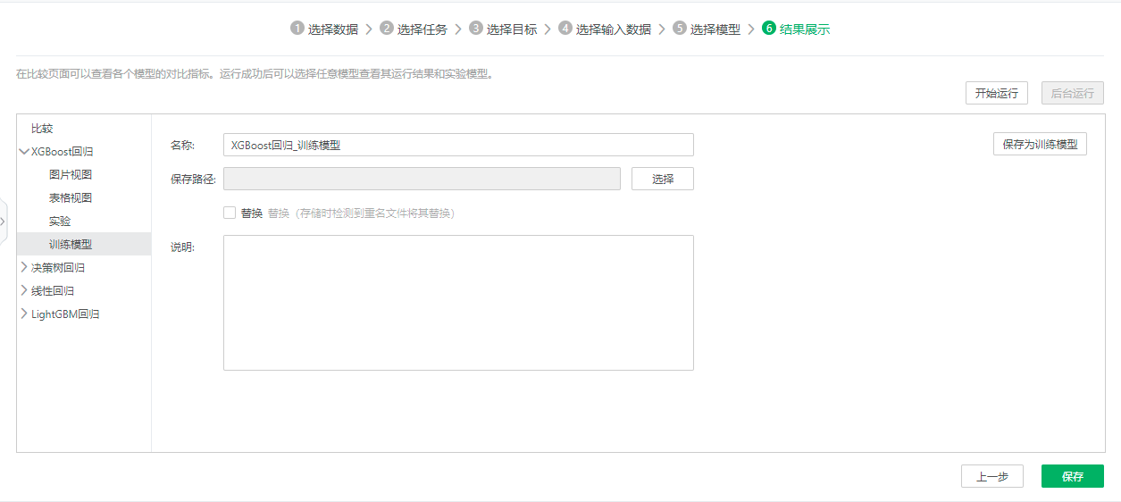Expand the 决策树回归 node
This screenshot has height=502, width=1121.
point(23,267)
